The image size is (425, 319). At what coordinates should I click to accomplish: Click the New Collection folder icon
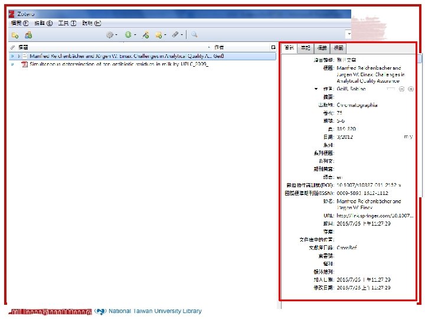[15, 35]
